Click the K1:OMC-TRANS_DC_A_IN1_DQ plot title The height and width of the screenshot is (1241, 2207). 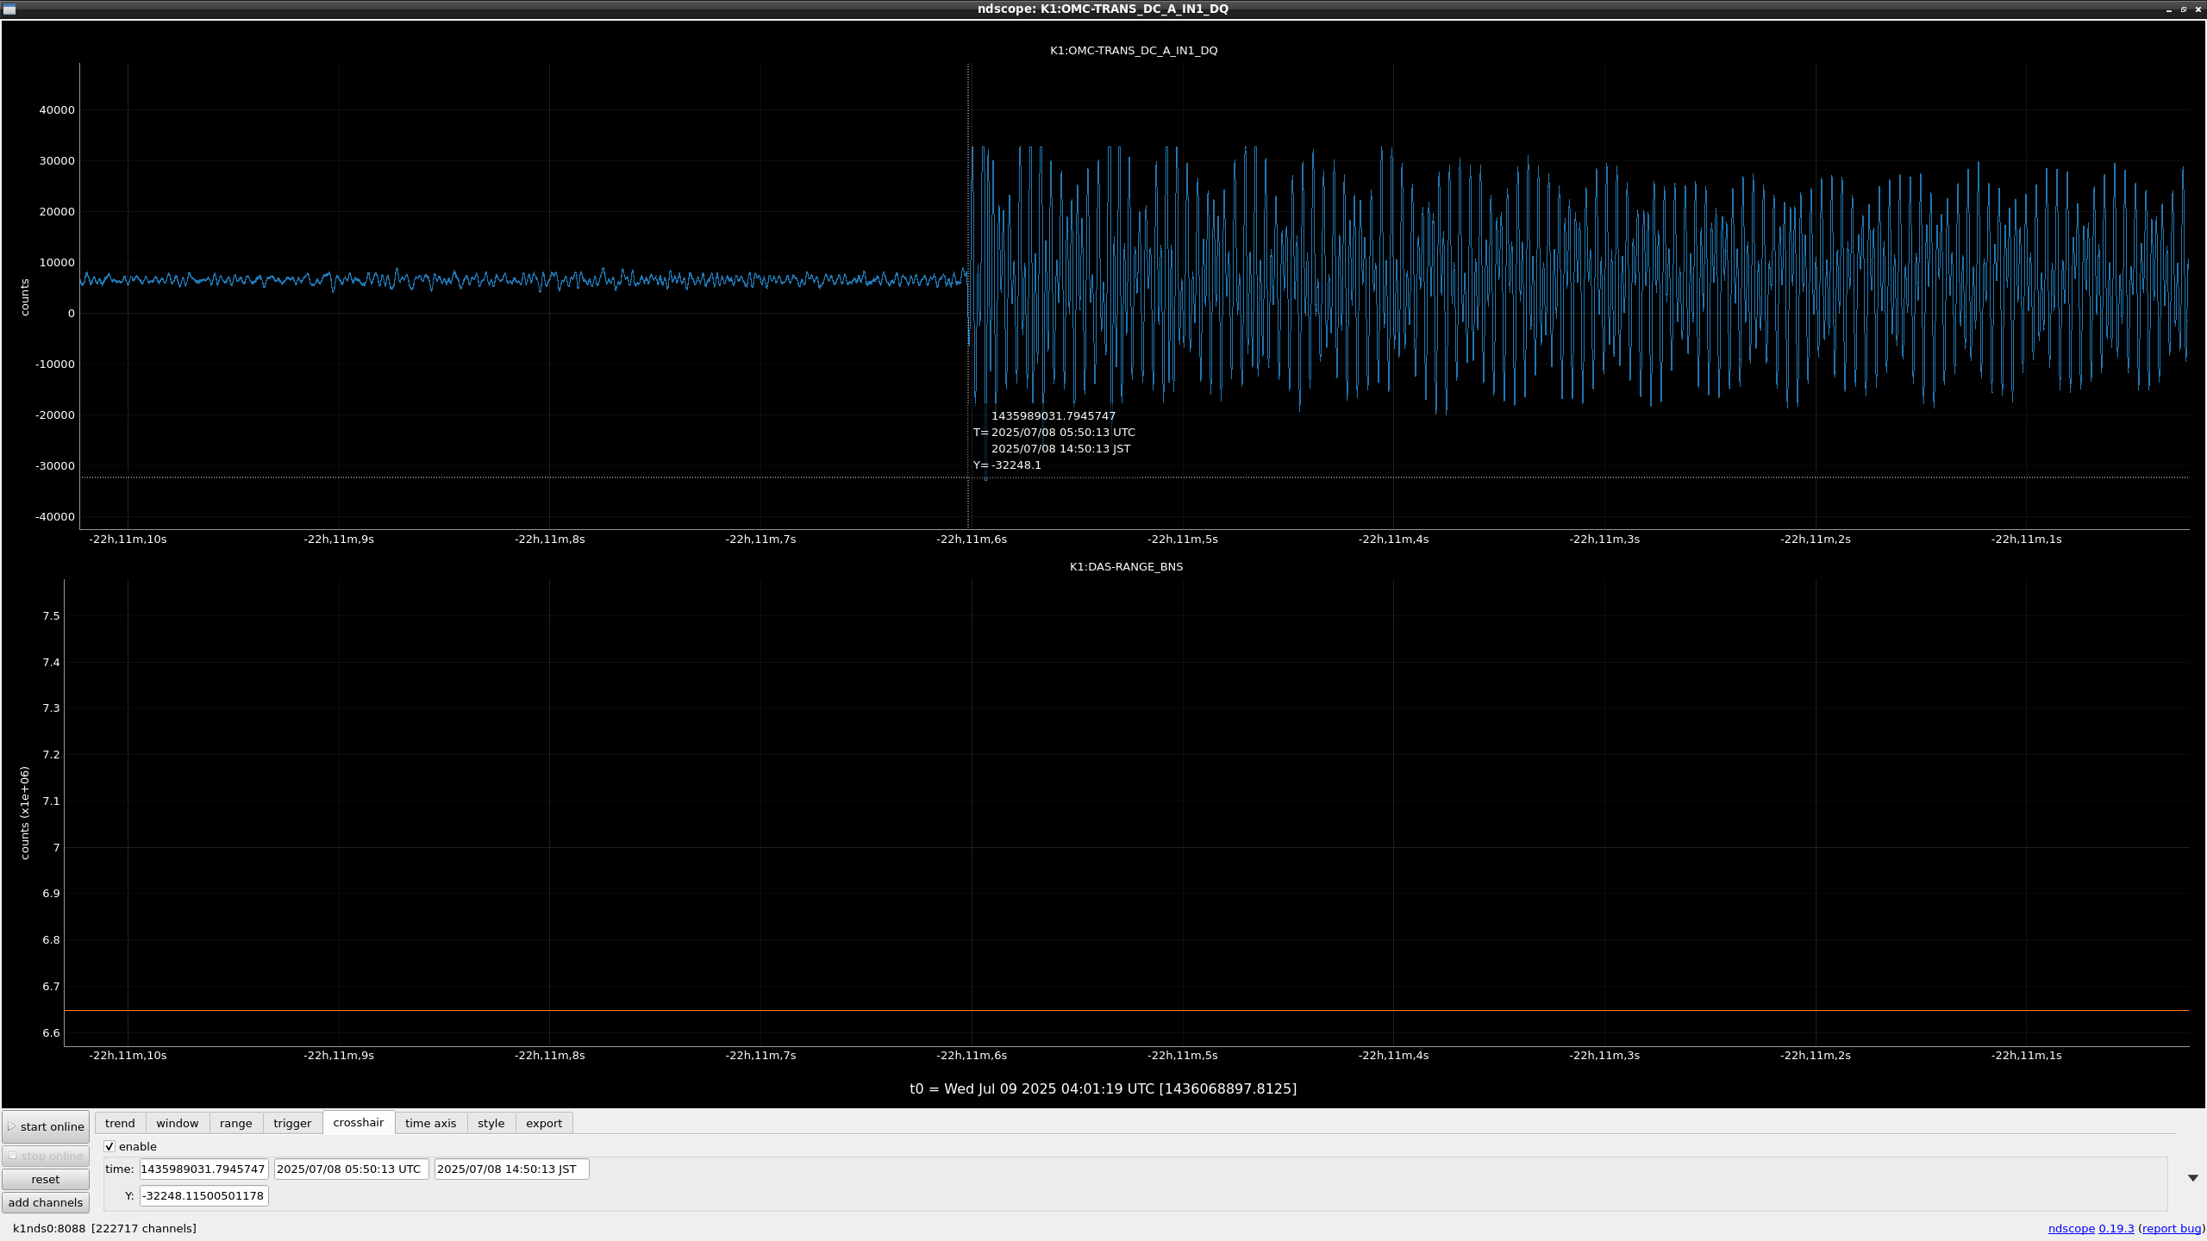[1134, 51]
